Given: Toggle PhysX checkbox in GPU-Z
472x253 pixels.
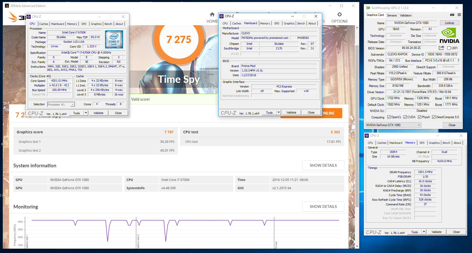Looking at the screenshot, I should click(x=419, y=117).
